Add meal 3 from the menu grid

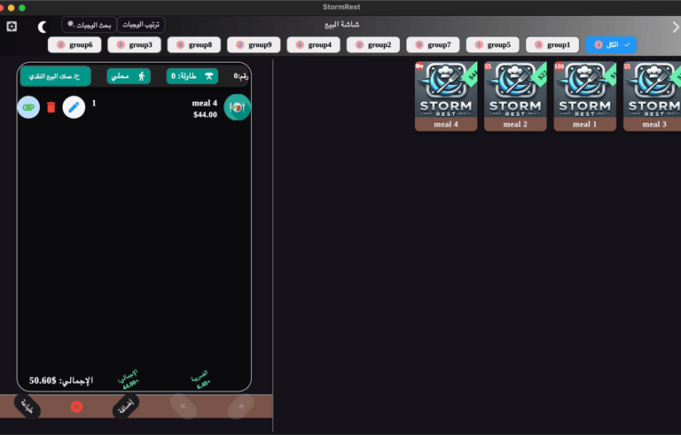click(x=653, y=96)
